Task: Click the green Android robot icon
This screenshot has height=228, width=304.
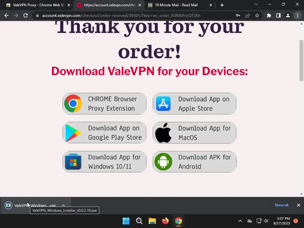Action: tap(163, 162)
